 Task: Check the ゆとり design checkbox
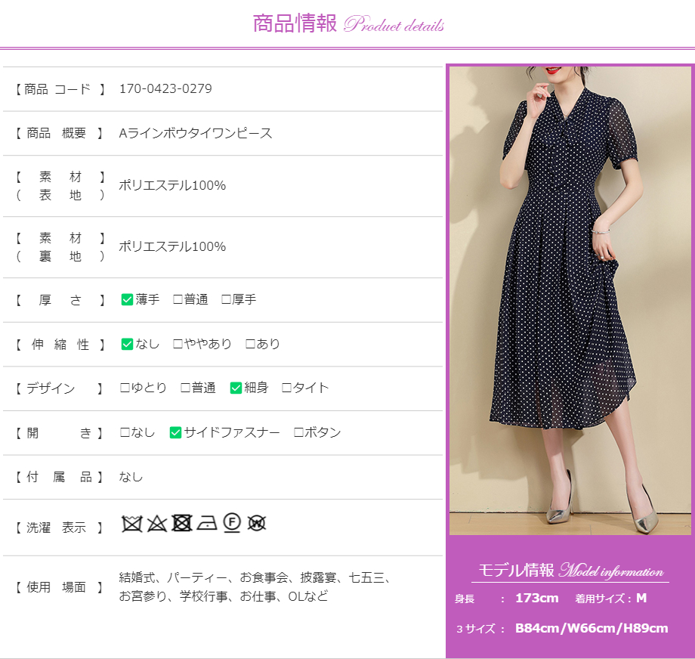tap(125, 388)
